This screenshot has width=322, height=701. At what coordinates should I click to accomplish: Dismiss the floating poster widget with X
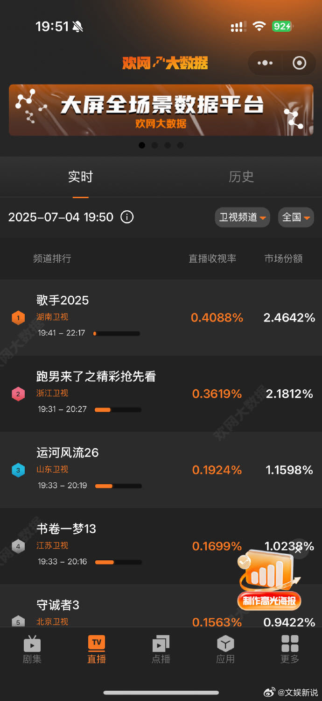tap(298, 550)
